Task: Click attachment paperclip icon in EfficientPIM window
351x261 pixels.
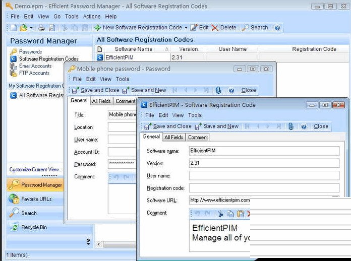Action: (x=291, y=126)
